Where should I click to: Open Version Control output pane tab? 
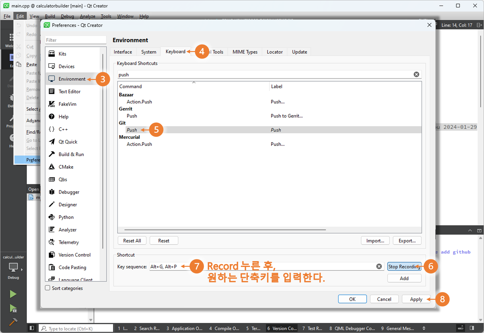tap(282, 328)
